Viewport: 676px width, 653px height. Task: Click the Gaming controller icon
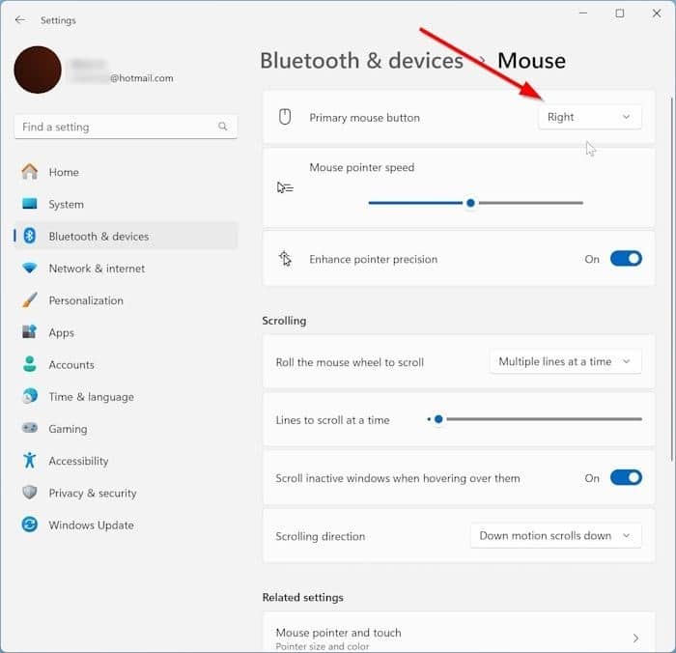pyautogui.click(x=30, y=429)
